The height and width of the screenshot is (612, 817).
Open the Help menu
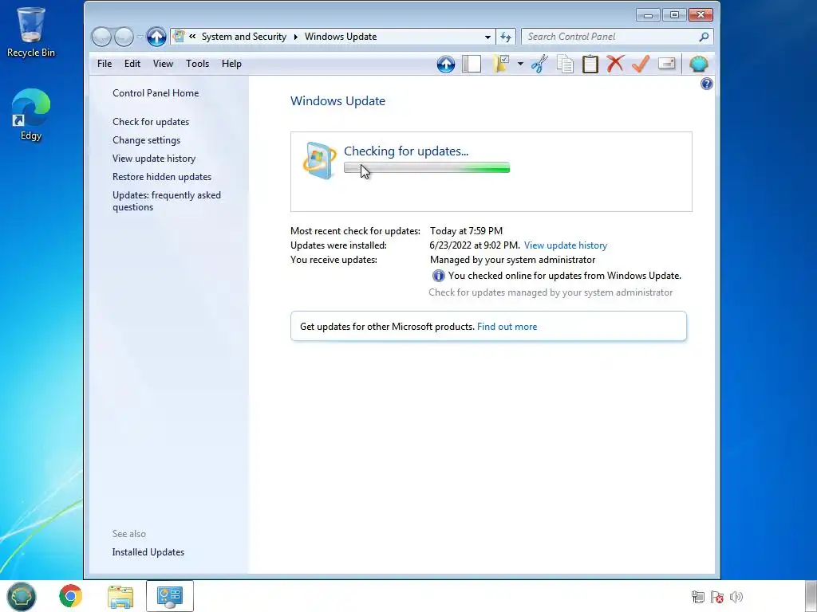[x=231, y=64]
